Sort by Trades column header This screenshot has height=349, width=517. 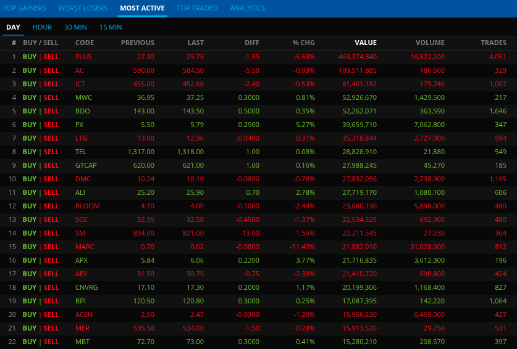click(494, 43)
